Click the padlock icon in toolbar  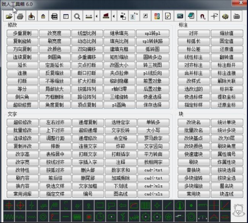tap(43, 16)
